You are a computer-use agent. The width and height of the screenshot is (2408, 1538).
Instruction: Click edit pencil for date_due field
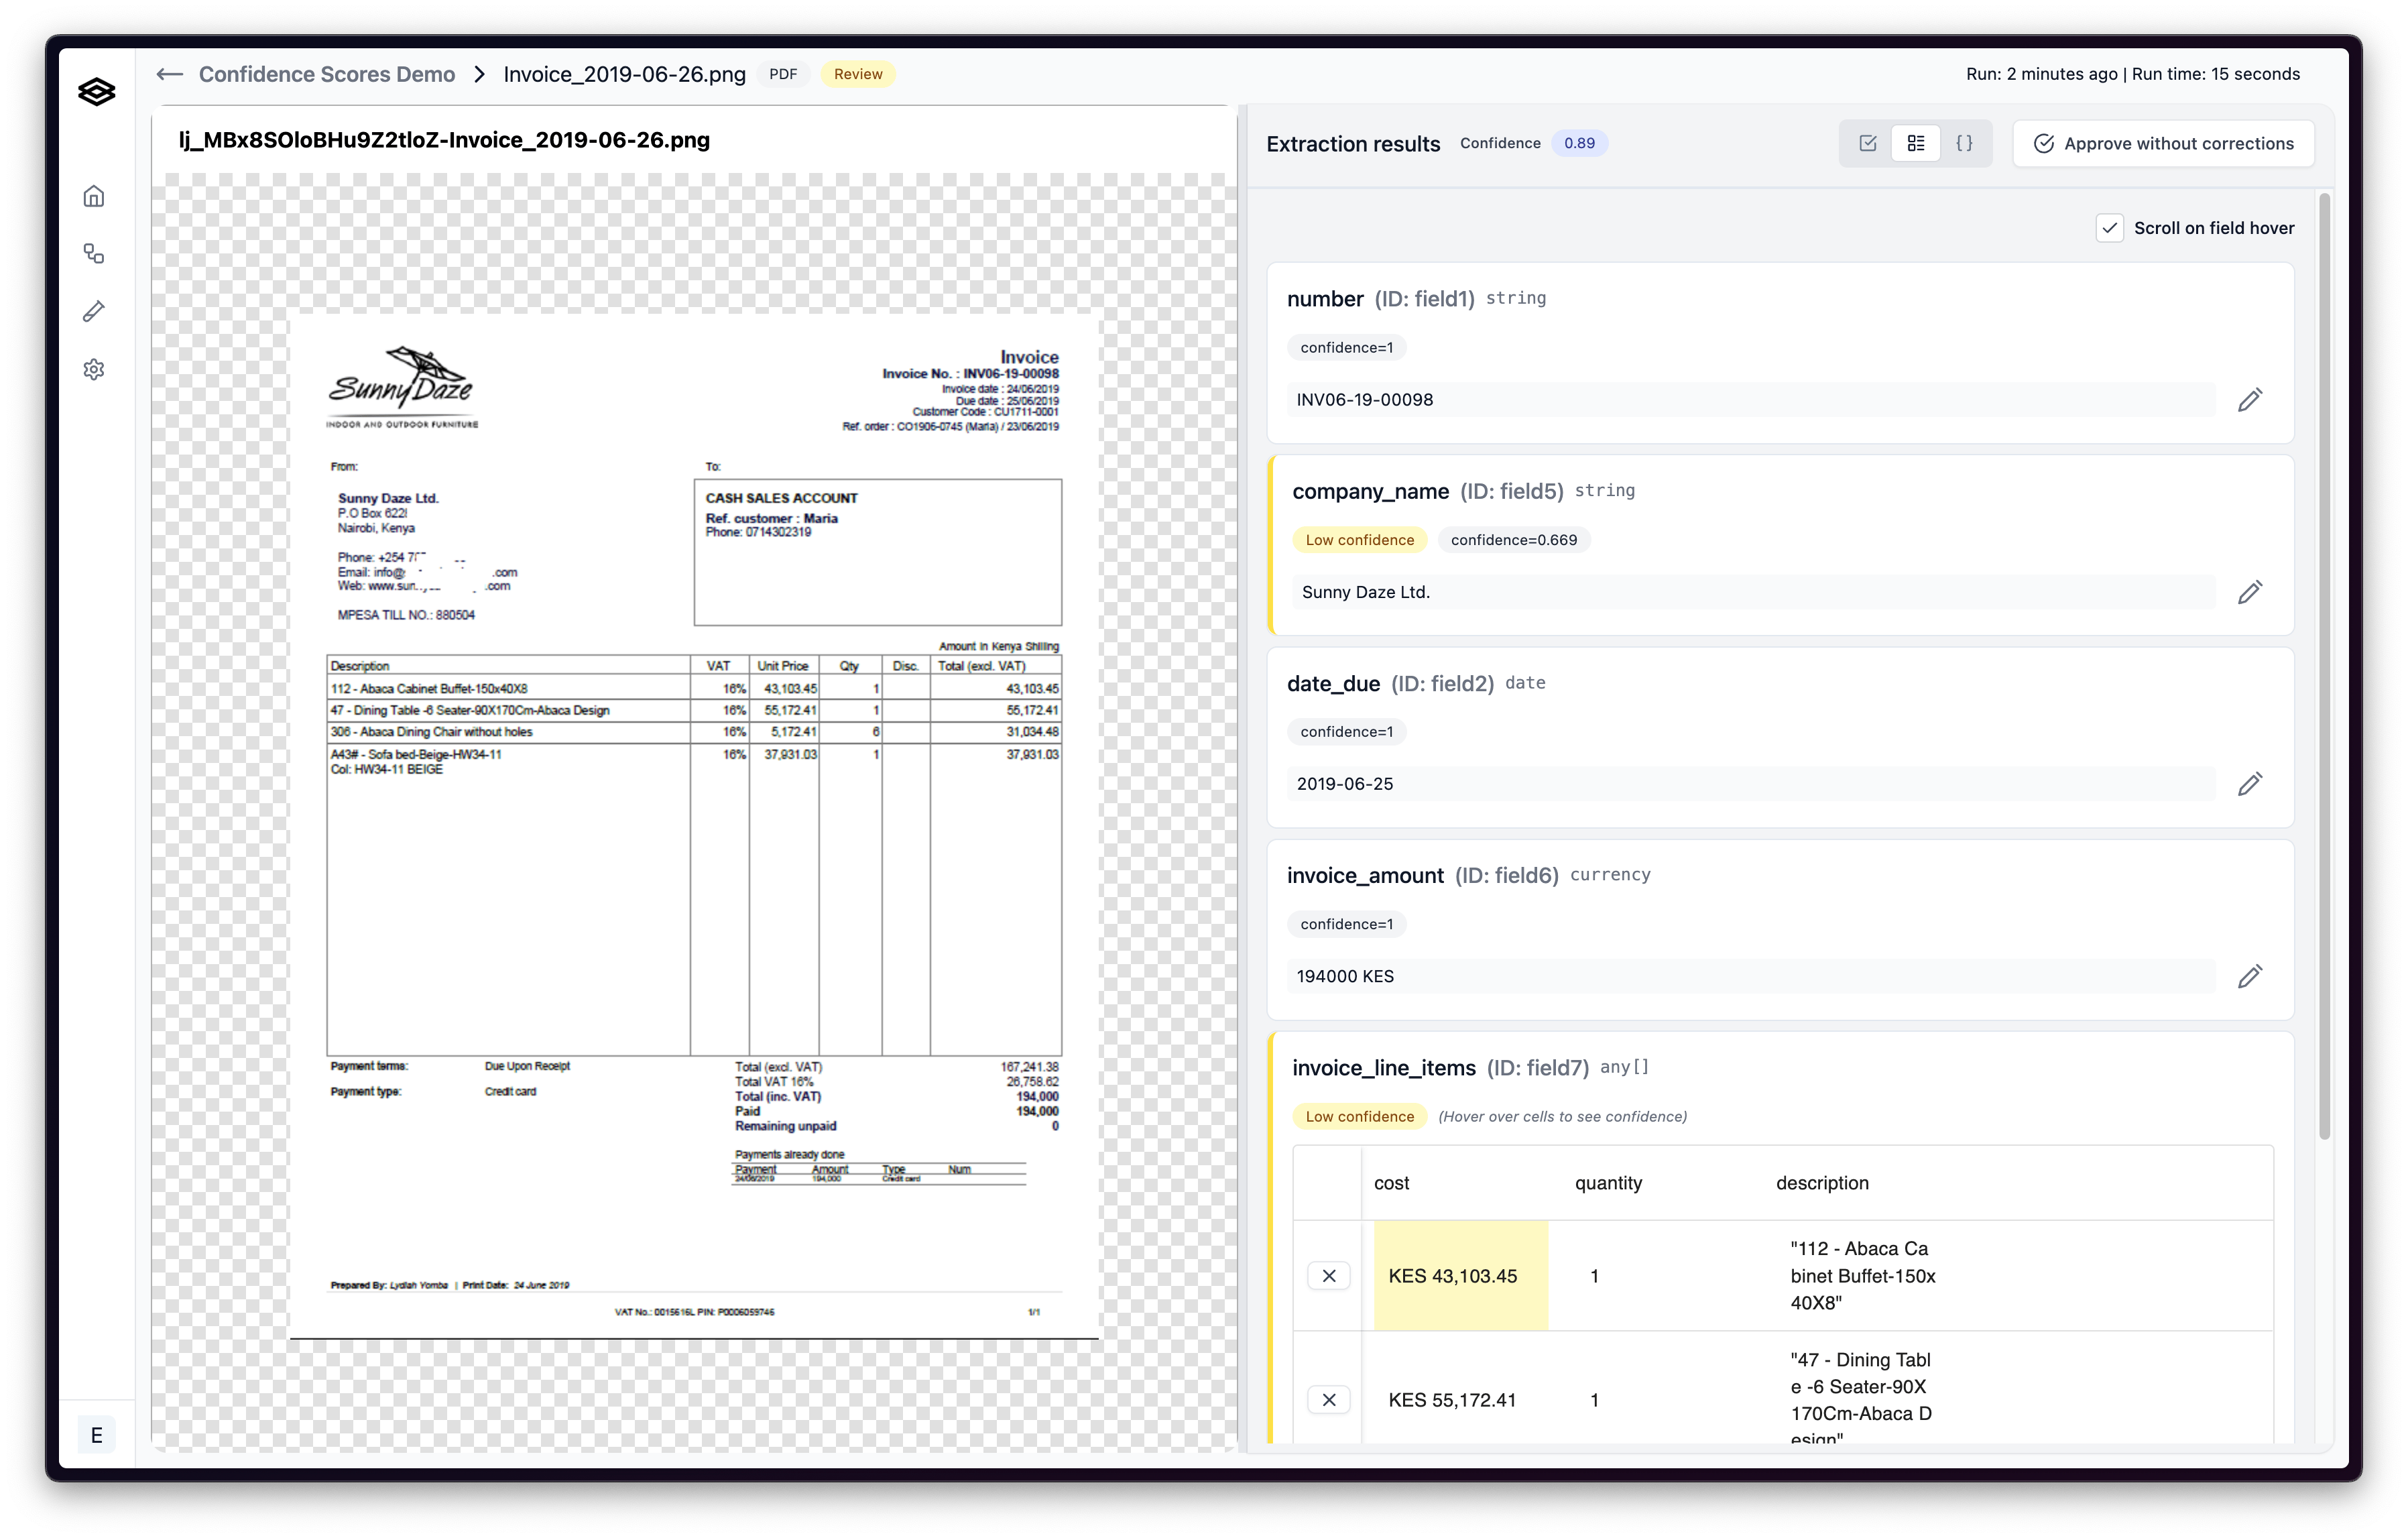[2249, 784]
